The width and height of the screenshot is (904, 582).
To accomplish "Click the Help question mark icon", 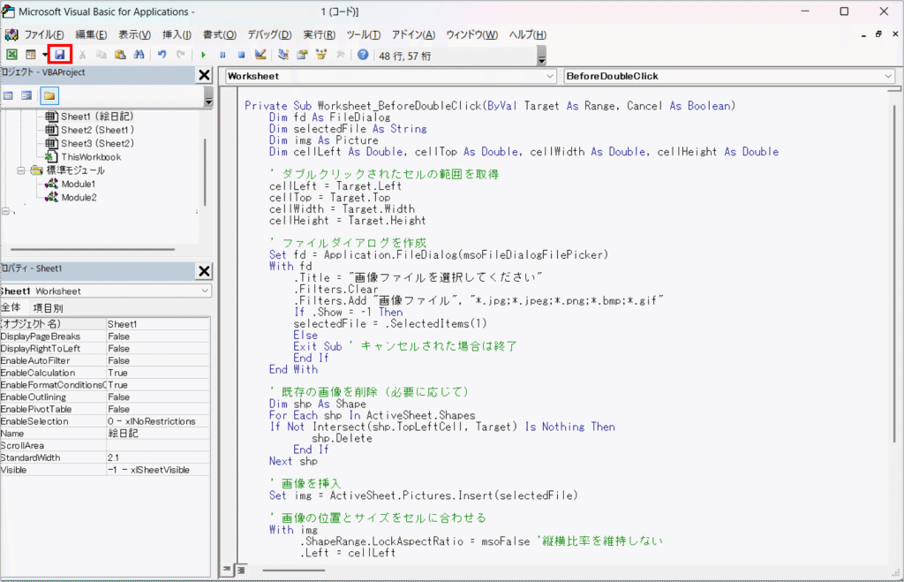I will [363, 55].
